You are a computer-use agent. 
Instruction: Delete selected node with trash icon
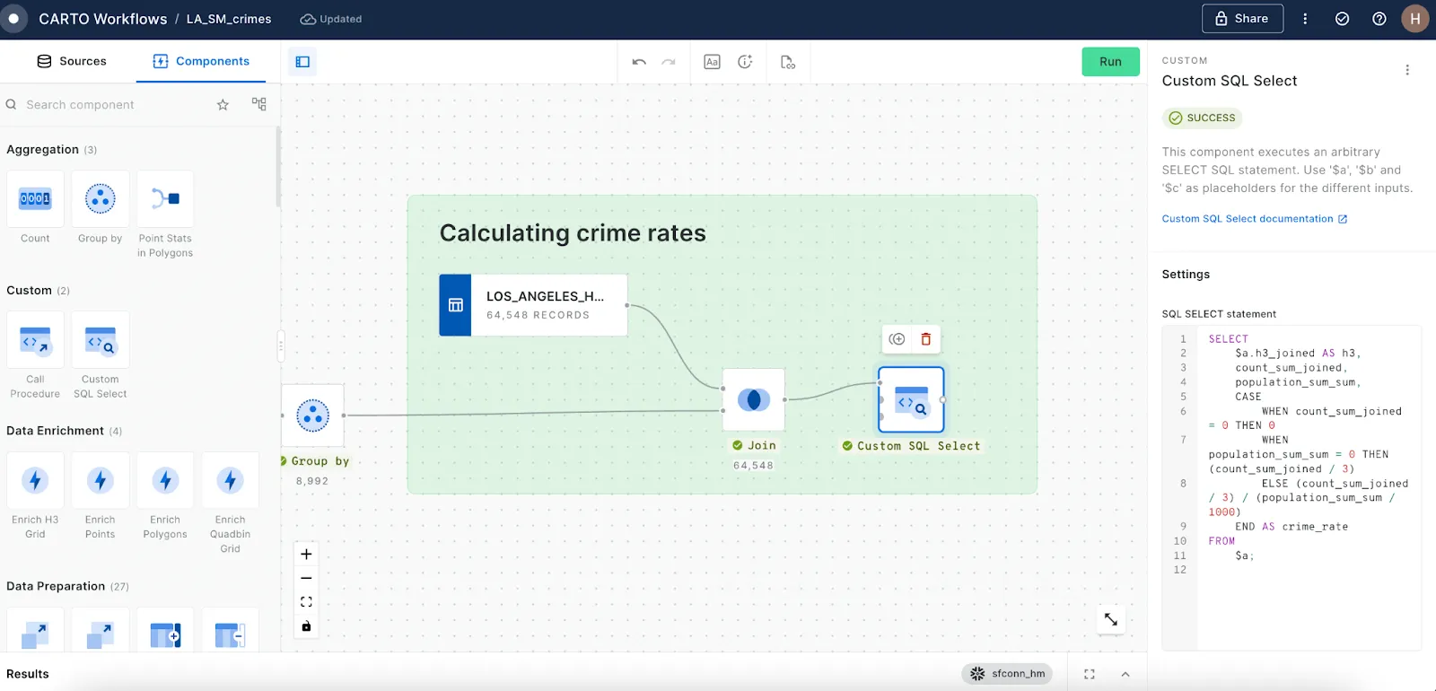coord(926,339)
